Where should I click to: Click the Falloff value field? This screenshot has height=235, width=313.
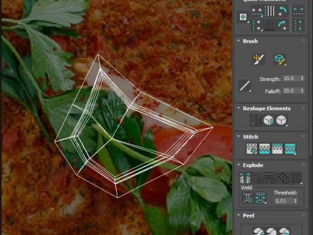[291, 91]
